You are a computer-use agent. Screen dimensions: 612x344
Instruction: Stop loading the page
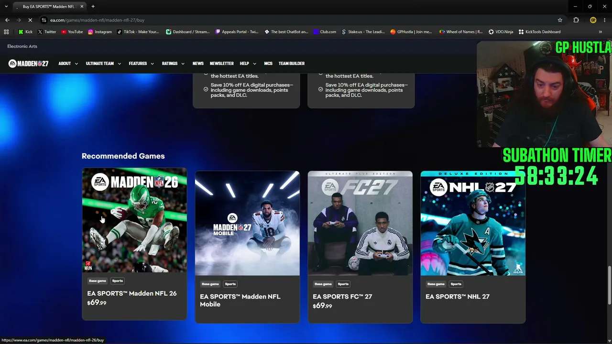point(30,20)
